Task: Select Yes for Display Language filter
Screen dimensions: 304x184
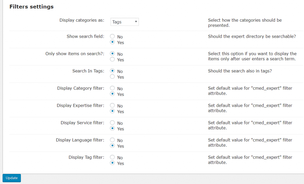Action: (x=112, y=145)
